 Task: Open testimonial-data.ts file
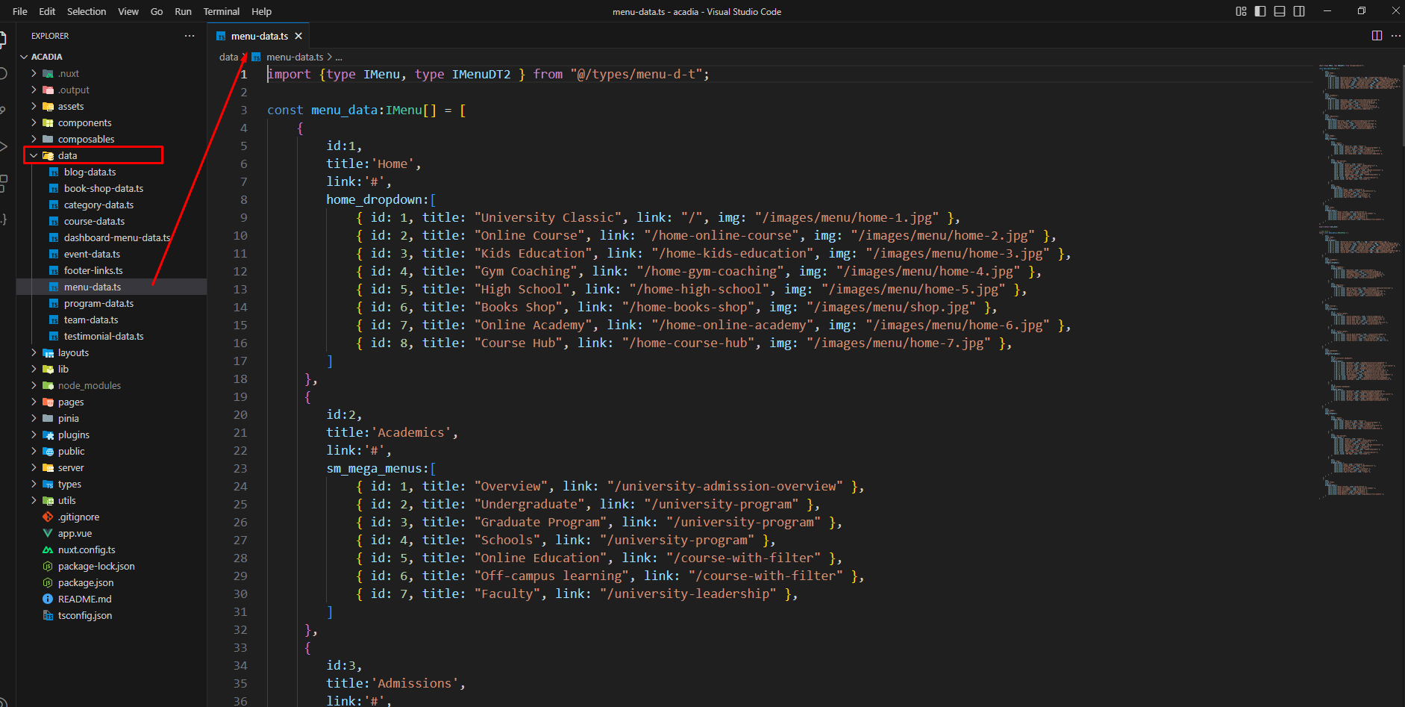112,336
